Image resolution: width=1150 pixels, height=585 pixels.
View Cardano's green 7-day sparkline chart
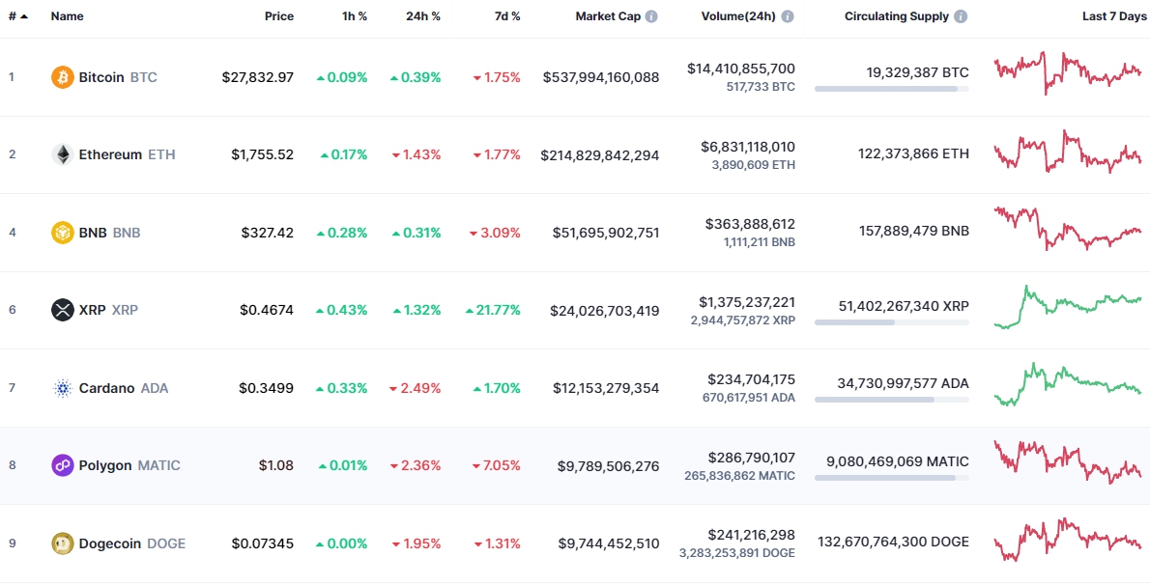point(1068,384)
